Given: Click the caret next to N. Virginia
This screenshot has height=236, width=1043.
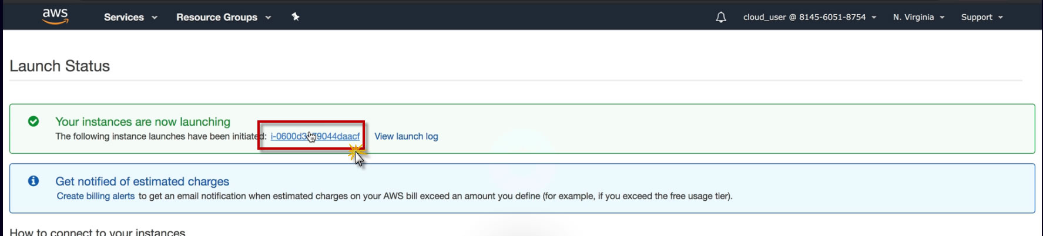Looking at the screenshot, I should pos(942,18).
